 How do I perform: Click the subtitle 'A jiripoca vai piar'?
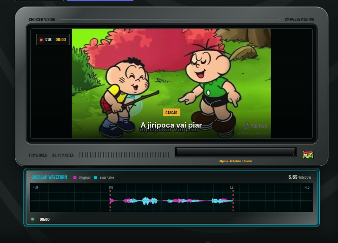coord(171,125)
